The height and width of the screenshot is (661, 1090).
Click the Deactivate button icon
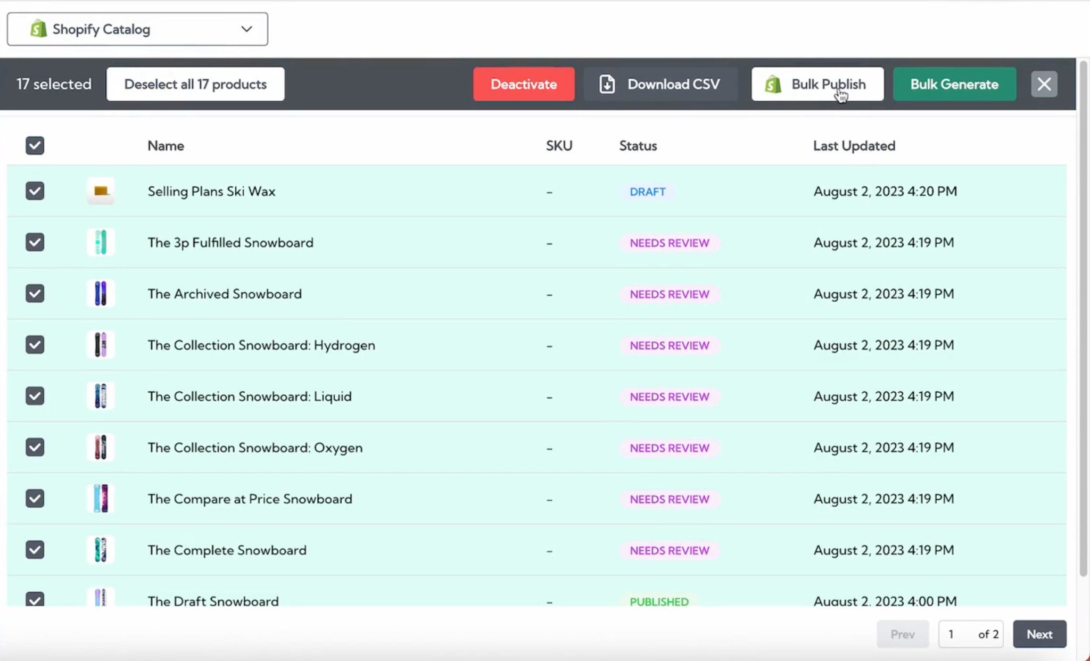pos(524,84)
